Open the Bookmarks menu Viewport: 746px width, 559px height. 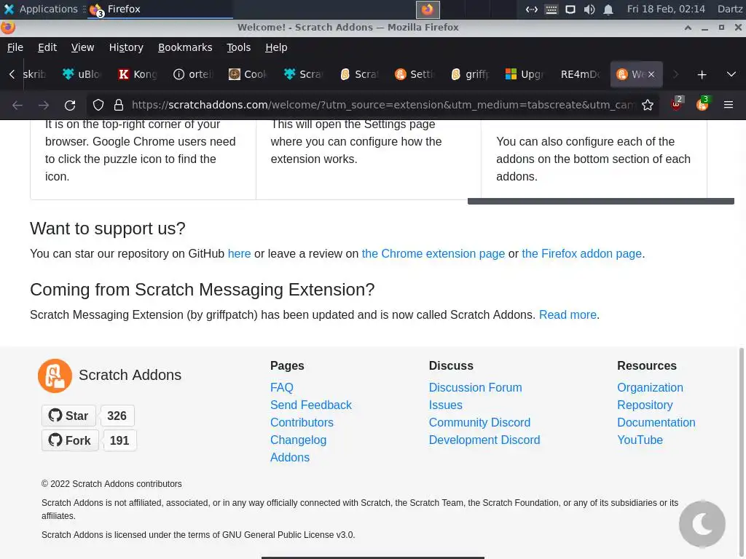click(185, 47)
